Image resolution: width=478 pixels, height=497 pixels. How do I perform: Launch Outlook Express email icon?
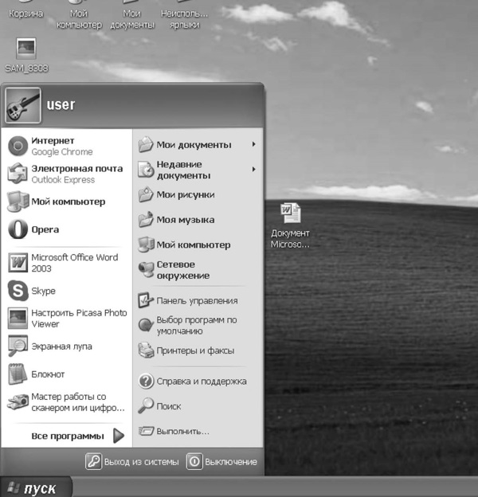[x=18, y=174]
